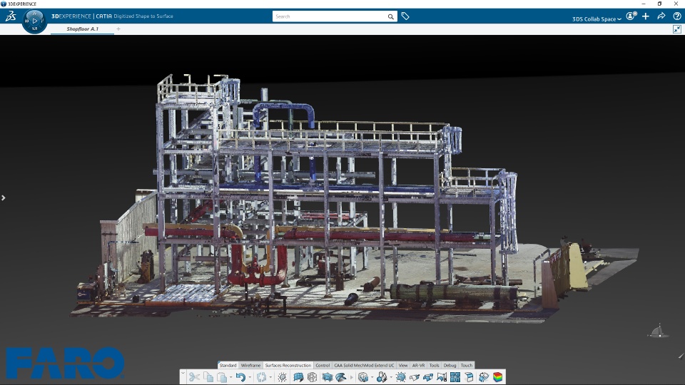Open CAA Solid MechMod Extend UC tab

coord(364,365)
